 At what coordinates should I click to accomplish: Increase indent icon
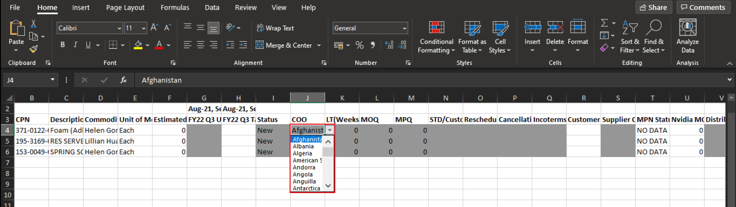(x=243, y=45)
